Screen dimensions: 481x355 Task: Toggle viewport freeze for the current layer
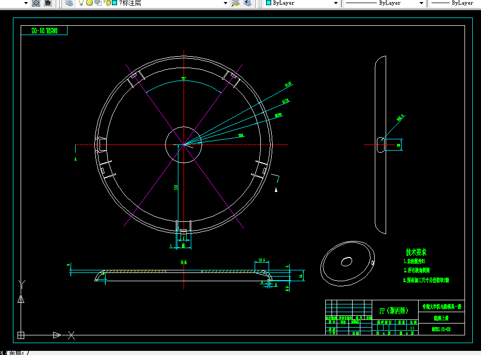click(x=98, y=3)
